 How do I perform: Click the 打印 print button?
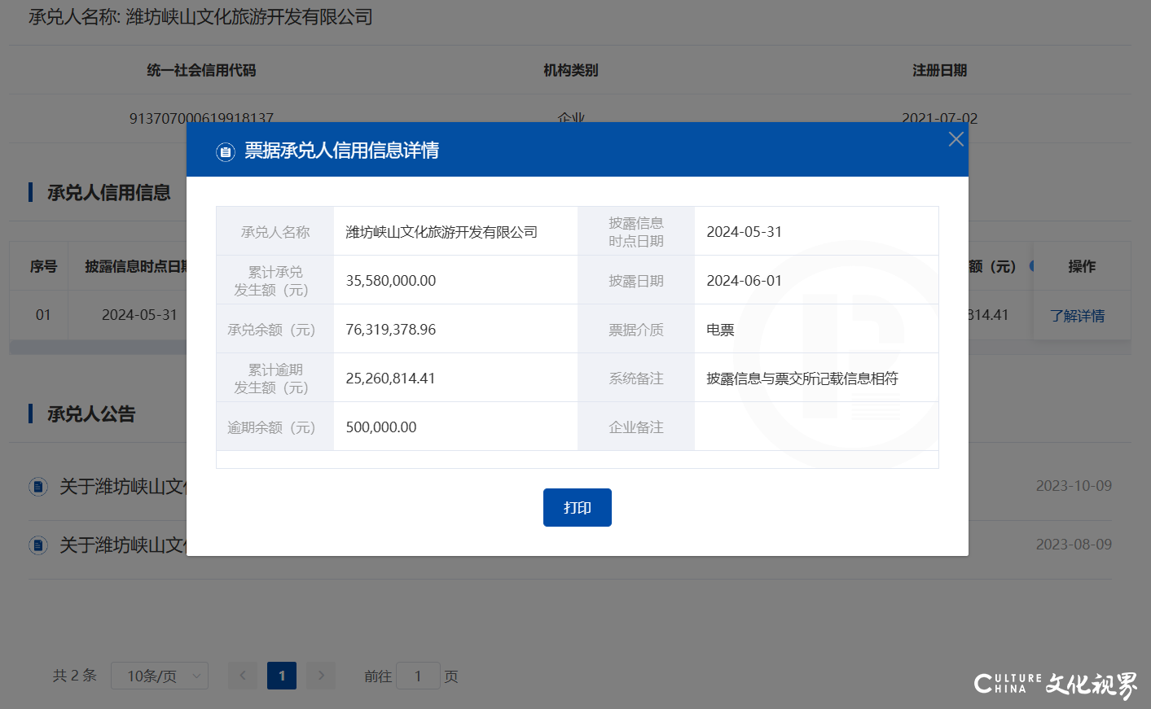577,507
